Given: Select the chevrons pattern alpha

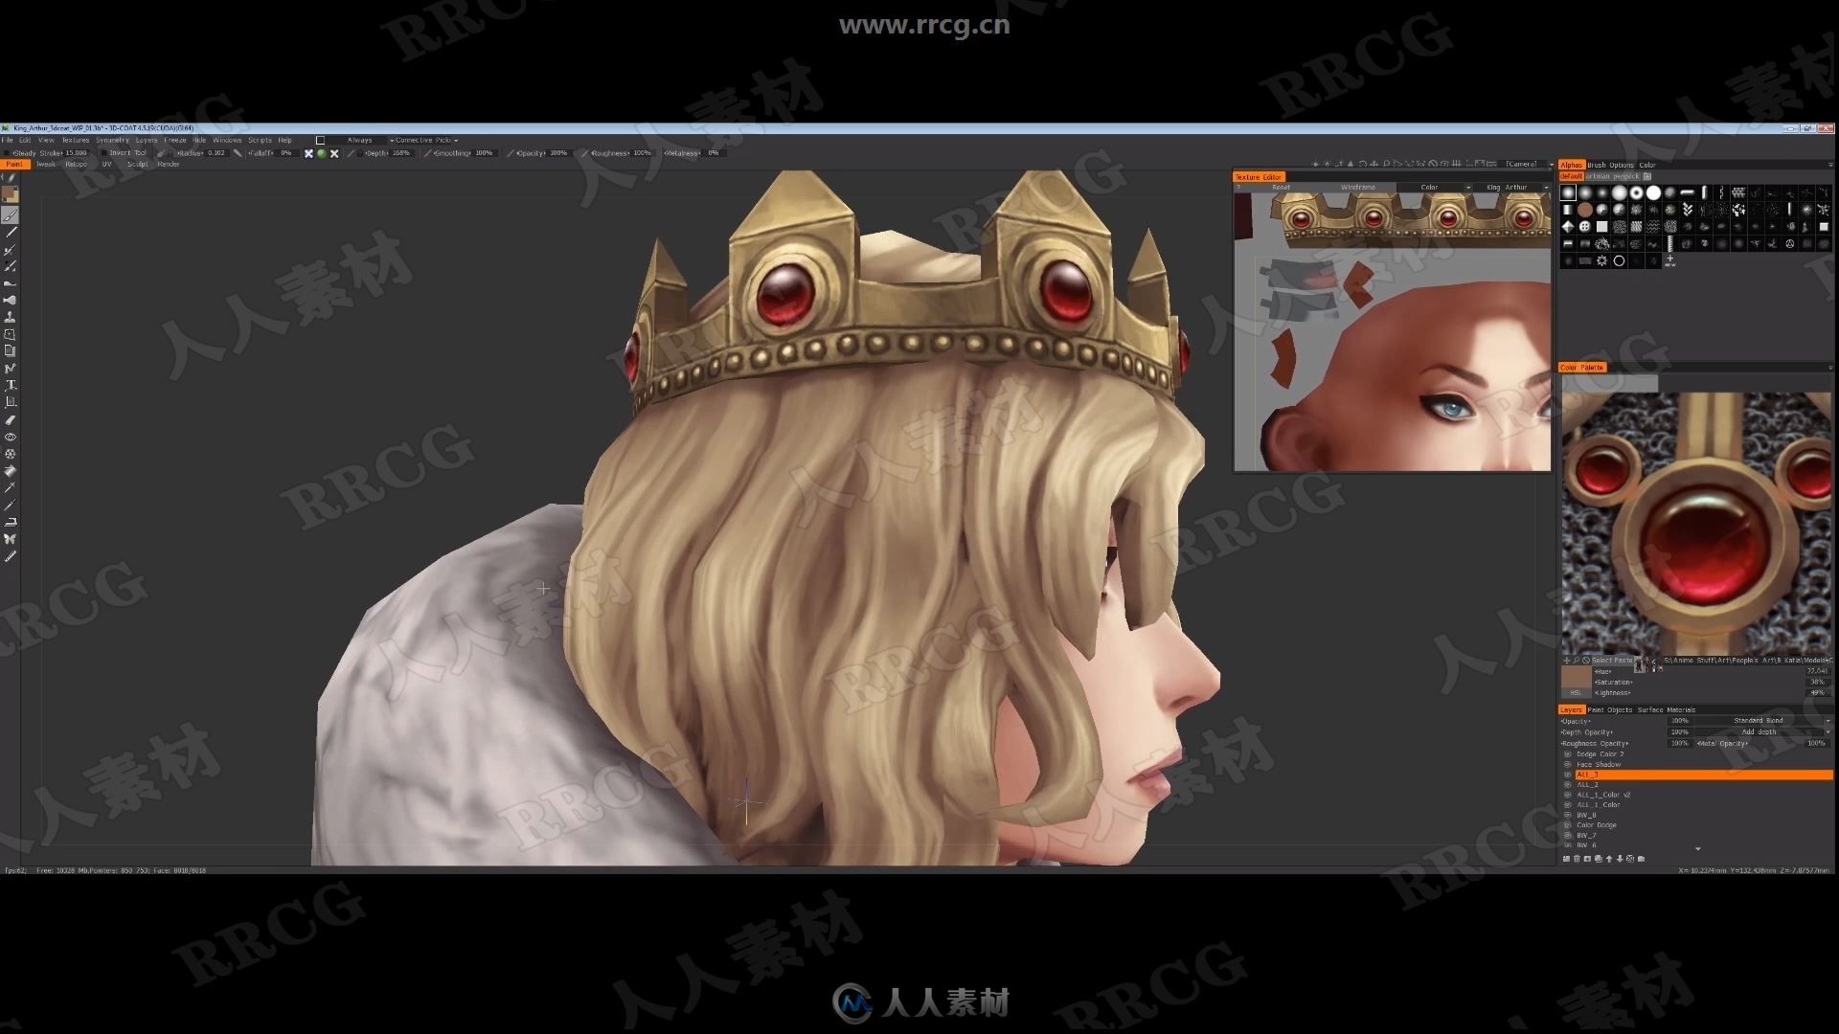Looking at the screenshot, I should coord(1688,210).
